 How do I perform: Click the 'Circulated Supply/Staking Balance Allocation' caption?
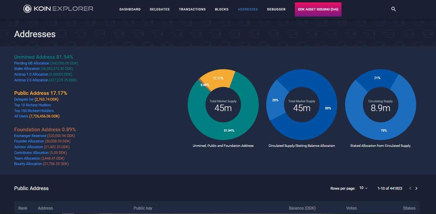pyautogui.click(x=302, y=146)
